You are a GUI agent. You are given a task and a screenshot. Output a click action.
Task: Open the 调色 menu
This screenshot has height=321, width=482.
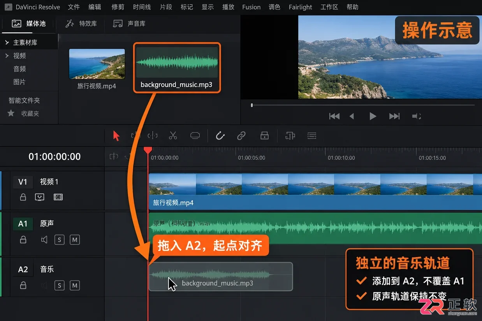(274, 7)
